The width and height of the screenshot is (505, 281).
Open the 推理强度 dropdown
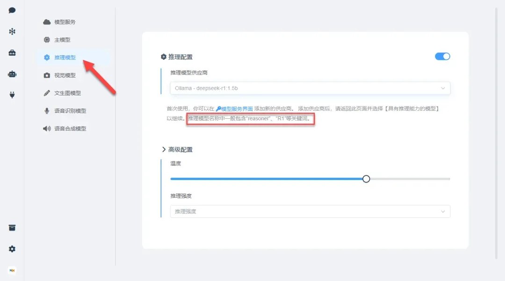pyautogui.click(x=310, y=211)
